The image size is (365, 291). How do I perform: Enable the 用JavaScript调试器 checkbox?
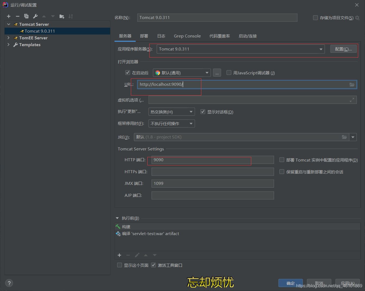229,72
